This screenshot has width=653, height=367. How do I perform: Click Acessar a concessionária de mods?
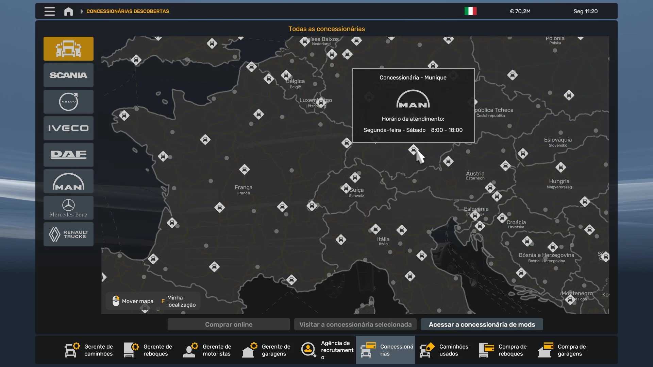click(482, 325)
